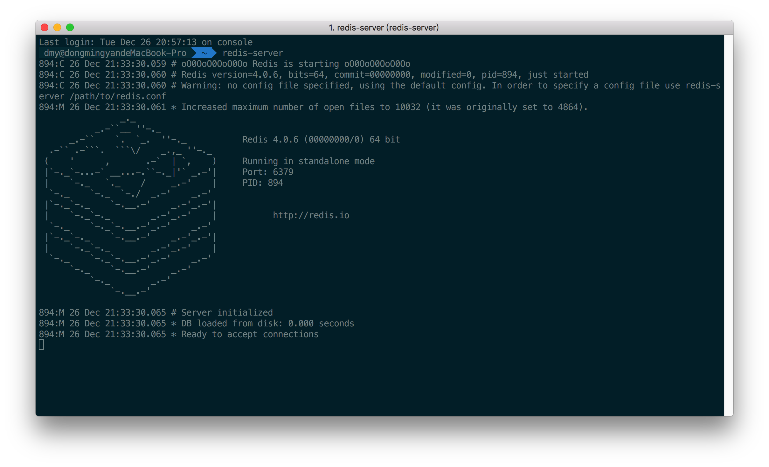Click the empty block cursor at bottom
This screenshot has height=467, width=769.
click(x=41, y=345)
